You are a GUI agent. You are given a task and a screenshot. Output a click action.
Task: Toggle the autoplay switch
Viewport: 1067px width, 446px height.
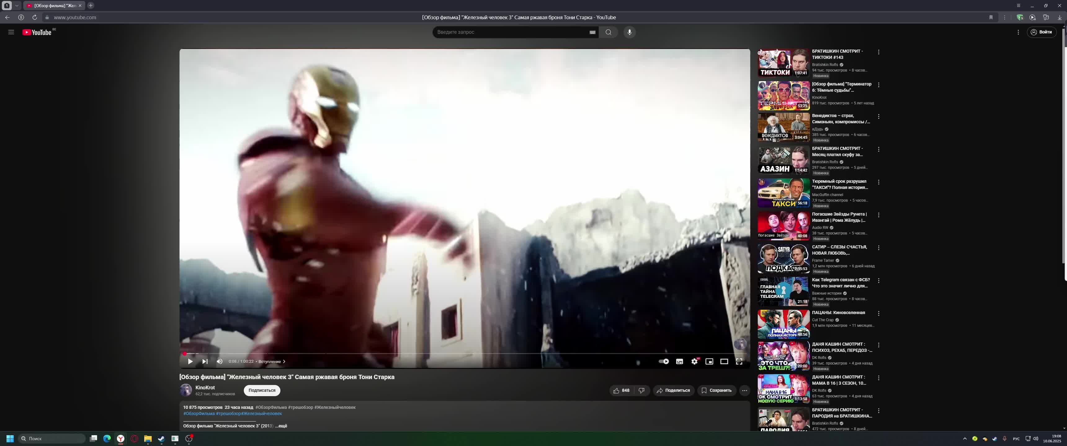pos(663,361)
